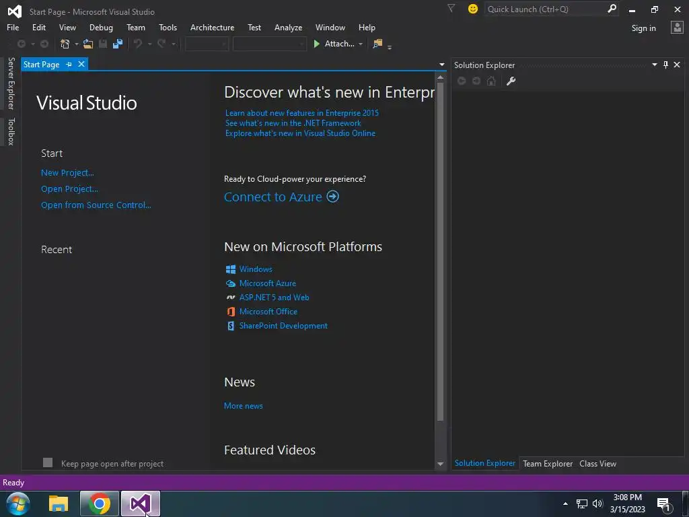This screenshot has height=517, width=689.
Task: Click the account avatar icon near Sign in
Action: (677, 28)
